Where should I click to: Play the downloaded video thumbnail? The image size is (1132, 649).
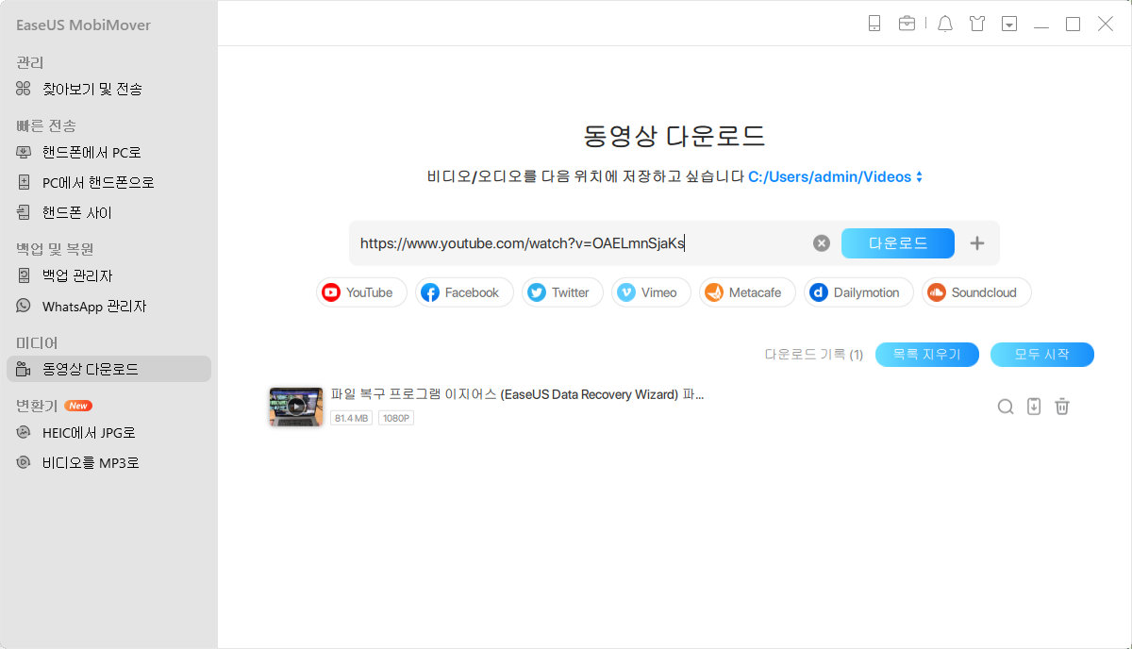pyautogui.click(x=296, y=407)
